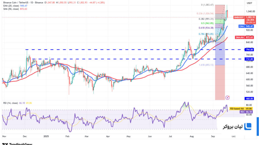The image size is (259, 145).
Task: Click the 0.786 Fibonacci level label
Action: (x=206, y=34)
